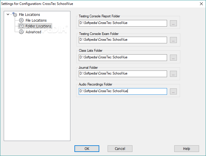Discard changes with the Cancel button
Screen dimensions: 206x156
click(120, 149)
